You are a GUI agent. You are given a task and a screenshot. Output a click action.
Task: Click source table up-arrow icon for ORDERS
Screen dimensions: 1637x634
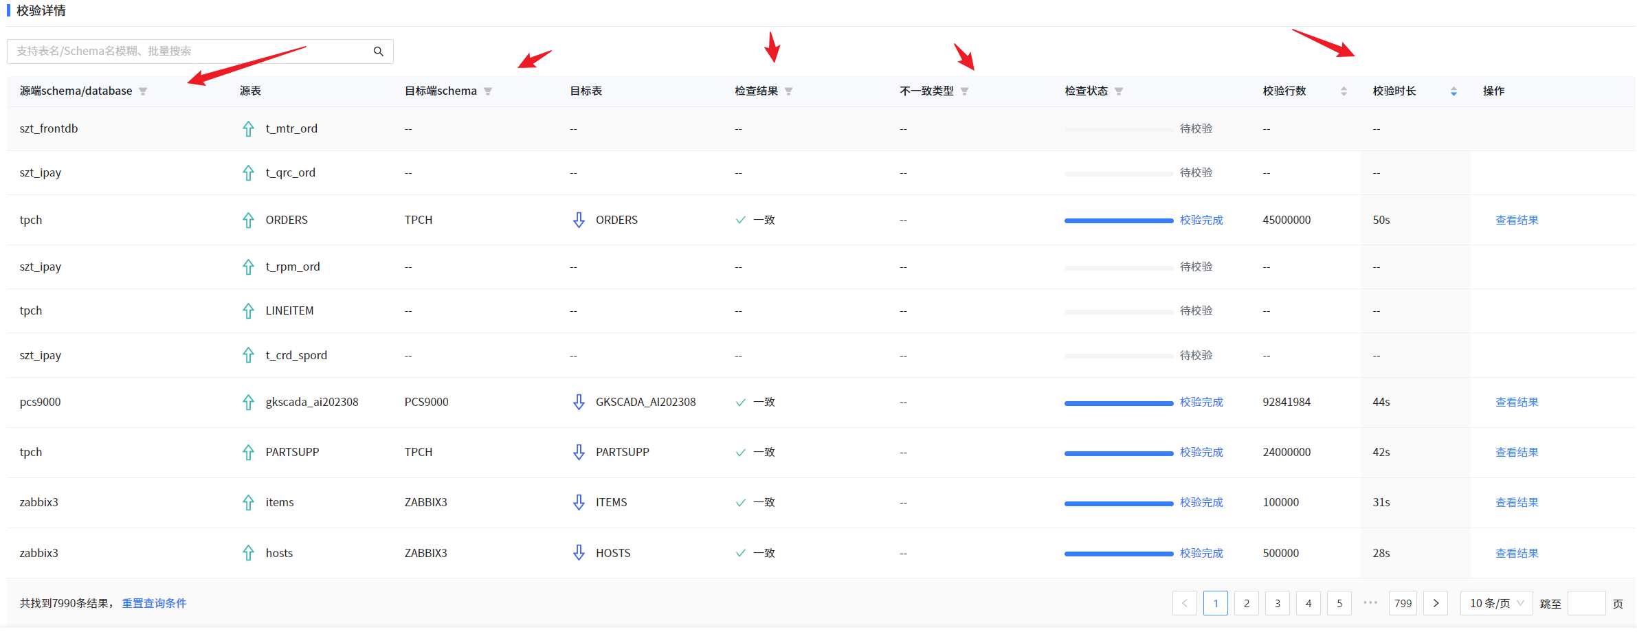tap(248, 220)
